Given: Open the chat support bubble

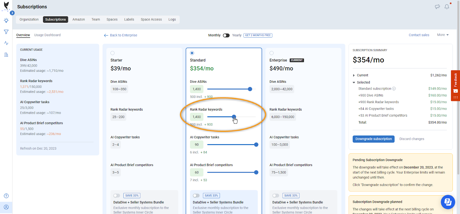Looking at the screenshot, I should [x=448, y=202].
